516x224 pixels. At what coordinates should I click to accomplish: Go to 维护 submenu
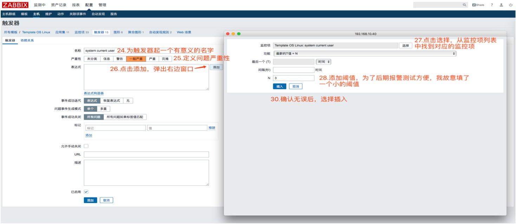coord(48,14)
